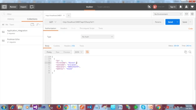The image size is (196, 110).
Task: Toggle the sidebar panel icon
Action: [4, 7]
